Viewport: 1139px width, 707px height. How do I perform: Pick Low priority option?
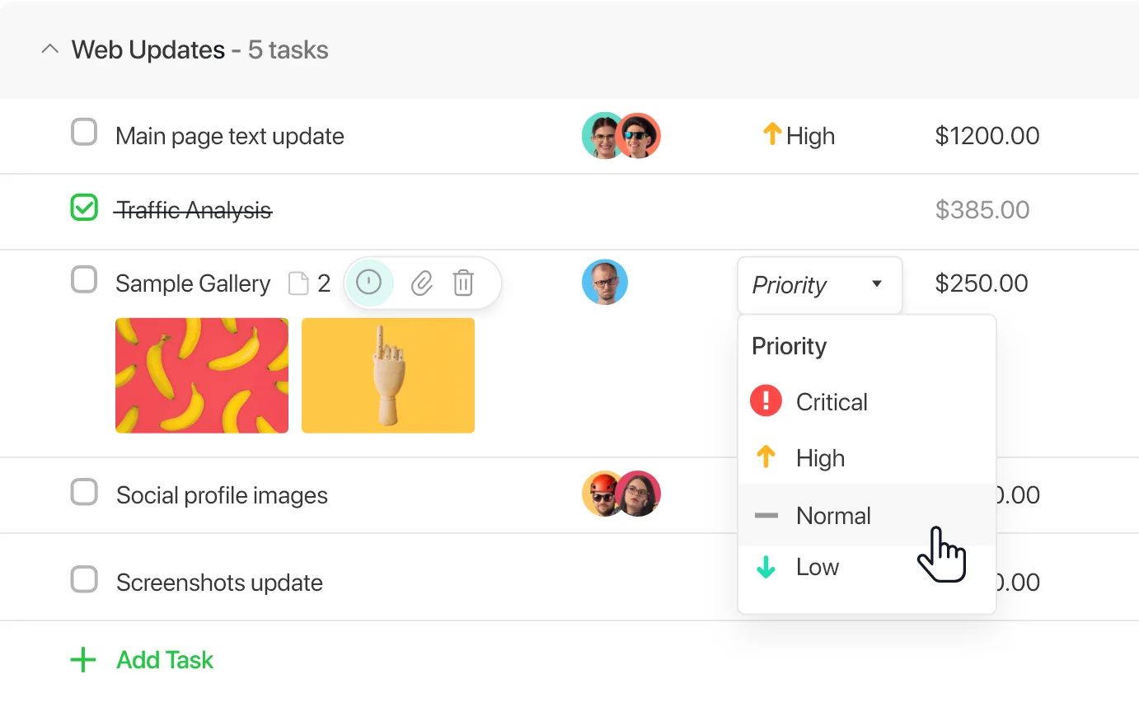[817, 567]
